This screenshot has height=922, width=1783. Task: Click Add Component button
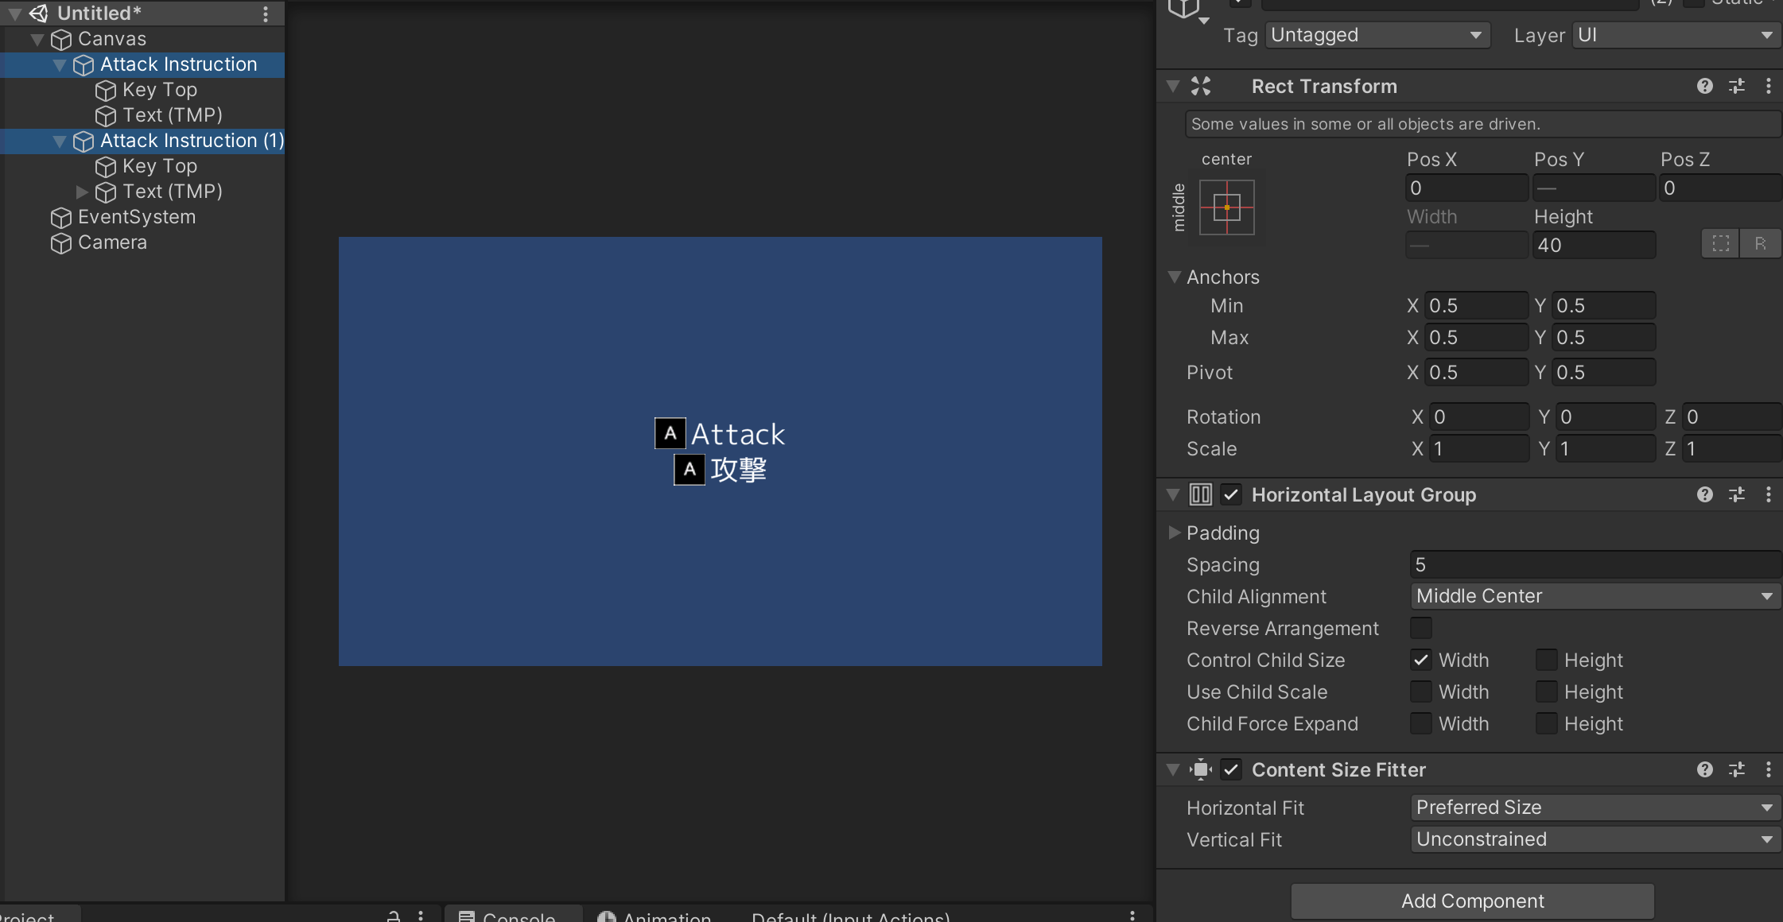point(1472,901)
